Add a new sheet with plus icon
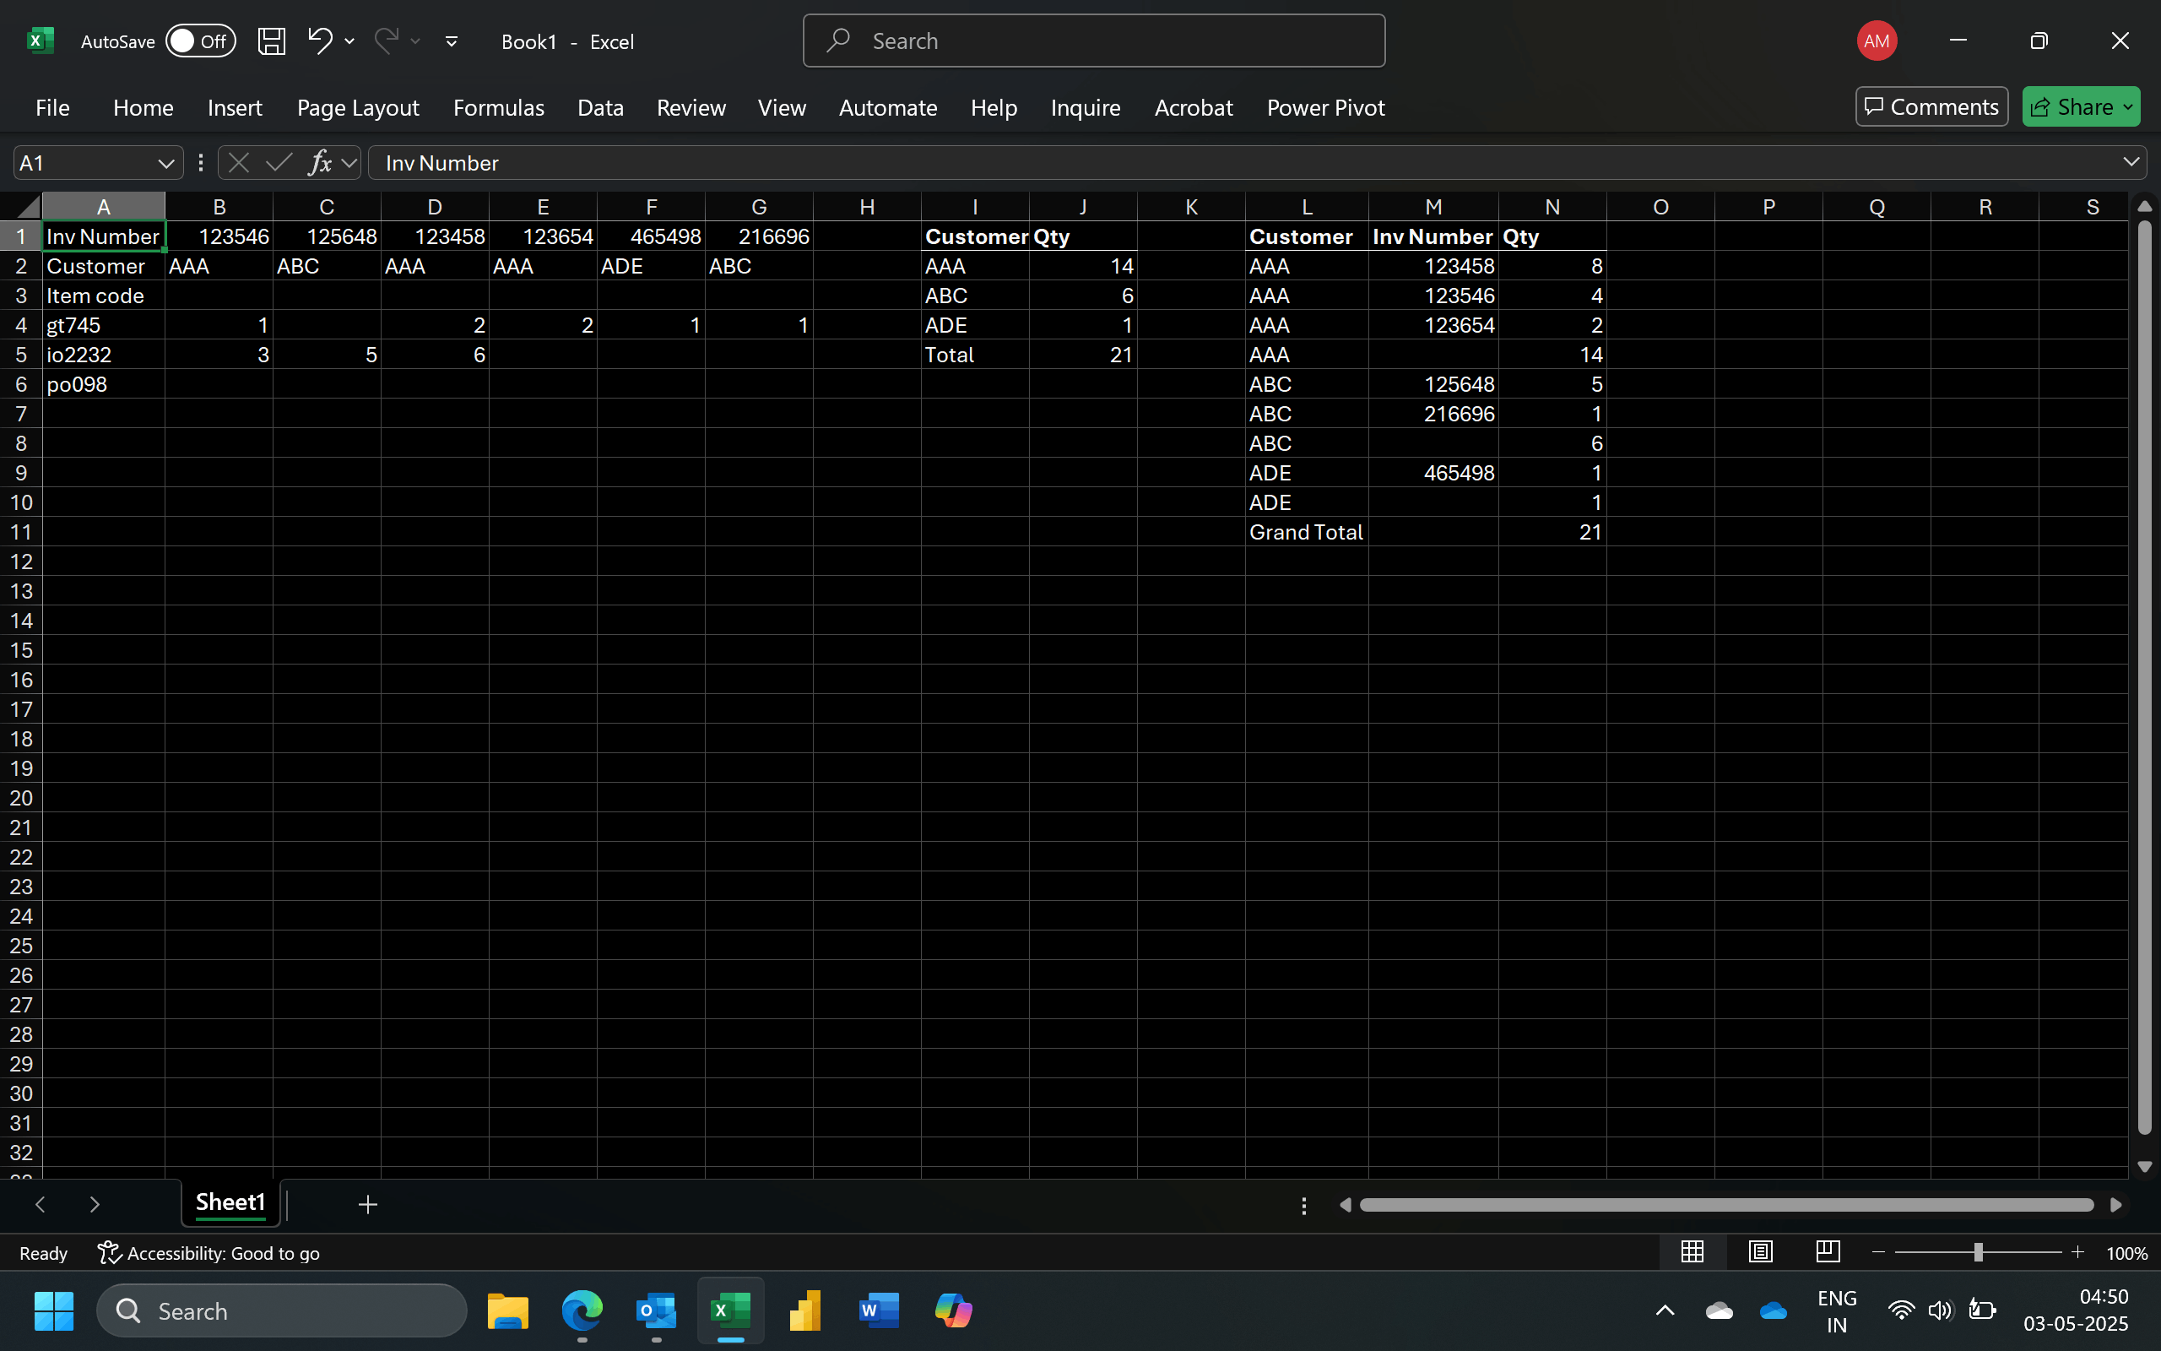The height and width of the screenshot is (1351, 2161). point(368,1204)
